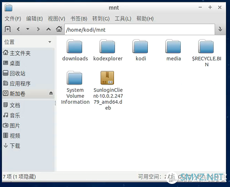The height and width of the screenshot is (187, 230).
Task: Open the 视图(V) menu
Action: click(x=56, y=18)
